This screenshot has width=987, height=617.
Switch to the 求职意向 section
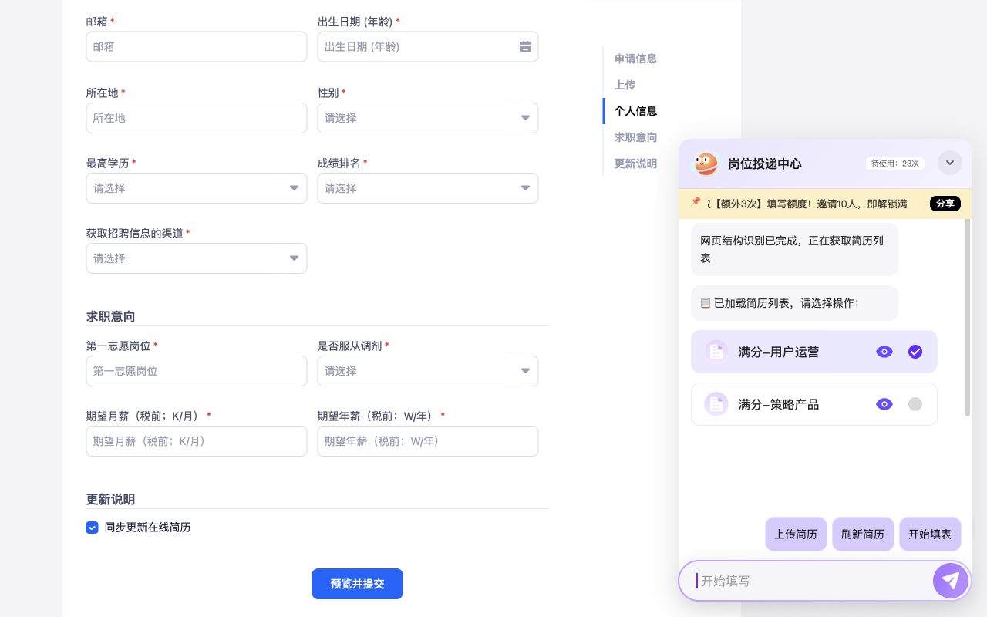635,137
